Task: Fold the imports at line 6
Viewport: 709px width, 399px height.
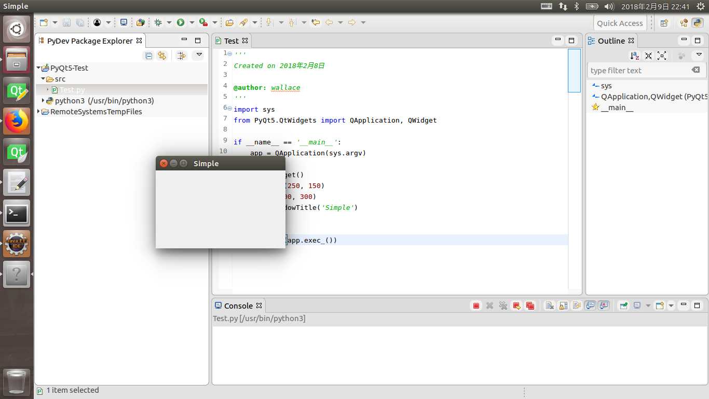Action: pyautogui.click(x=230, y=108)
